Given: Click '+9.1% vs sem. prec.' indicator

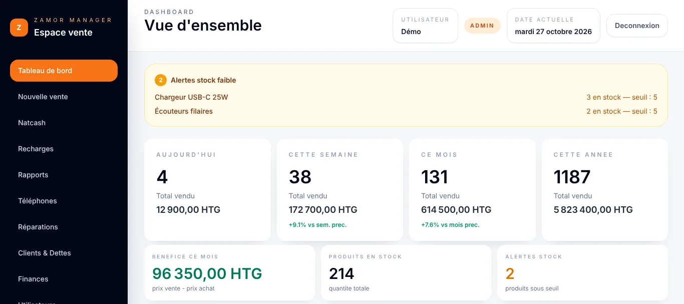Looking at the screenshot, I should tap(317, 225).
